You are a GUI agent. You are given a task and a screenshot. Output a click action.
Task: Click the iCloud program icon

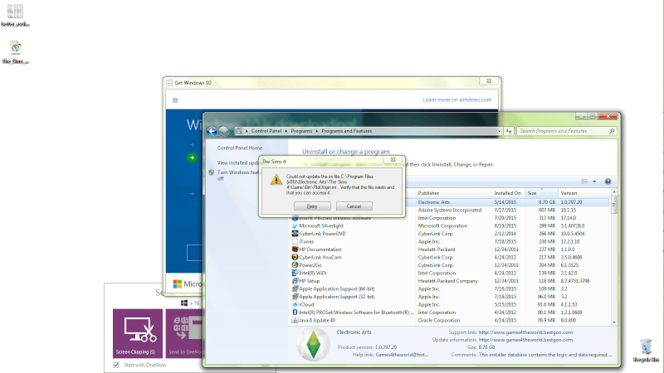click(295, 304)
